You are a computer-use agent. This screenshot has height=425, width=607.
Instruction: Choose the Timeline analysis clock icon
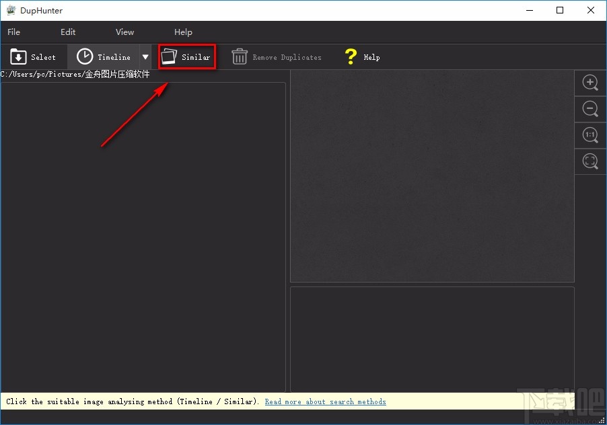[85, 57]
